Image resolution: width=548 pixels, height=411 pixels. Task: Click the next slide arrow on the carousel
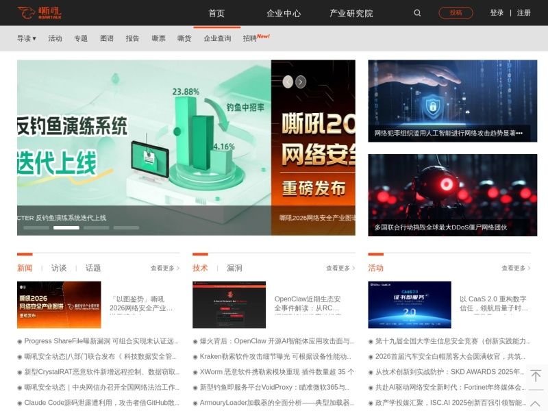[x=301, y=82]
